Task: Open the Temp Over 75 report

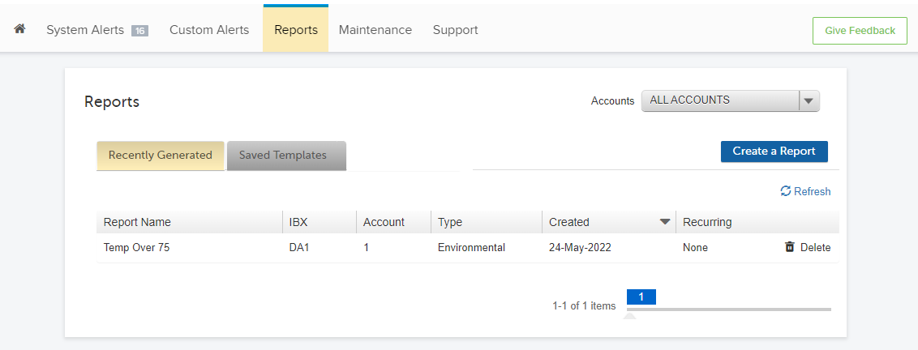Action: pos(136,248)
